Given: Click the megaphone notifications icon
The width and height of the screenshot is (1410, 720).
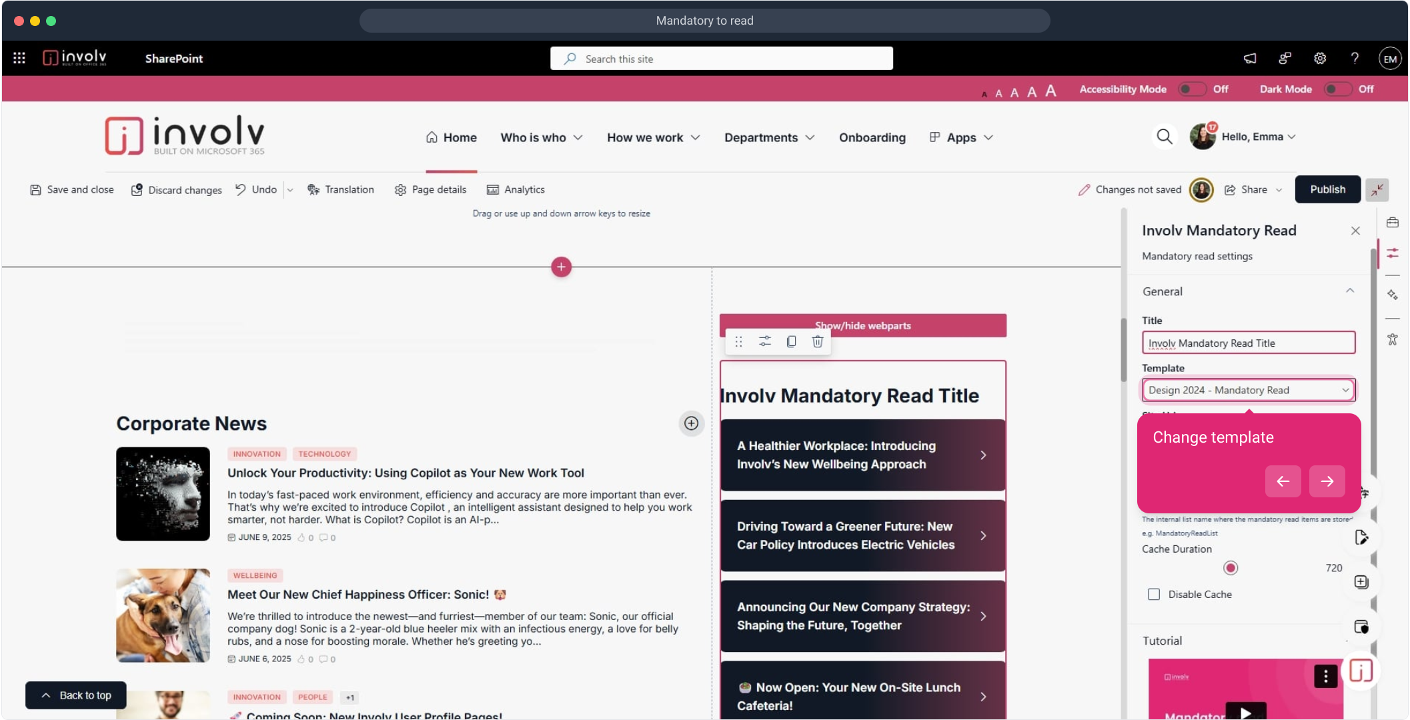Looking at the screenshot, I should (1250, 58).
